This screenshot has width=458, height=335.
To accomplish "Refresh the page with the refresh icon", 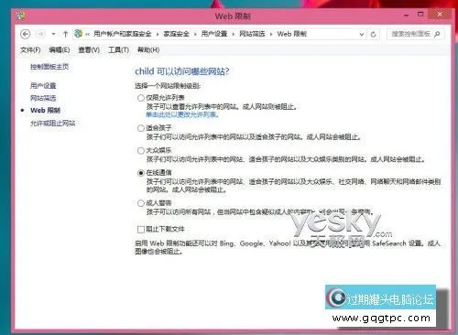I will click(373, 34).
